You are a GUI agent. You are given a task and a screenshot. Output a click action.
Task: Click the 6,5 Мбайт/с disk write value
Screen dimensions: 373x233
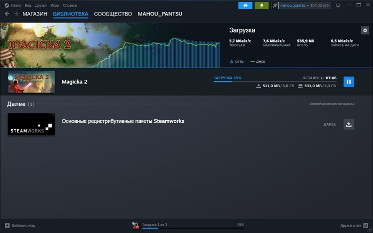coord(342,41)
